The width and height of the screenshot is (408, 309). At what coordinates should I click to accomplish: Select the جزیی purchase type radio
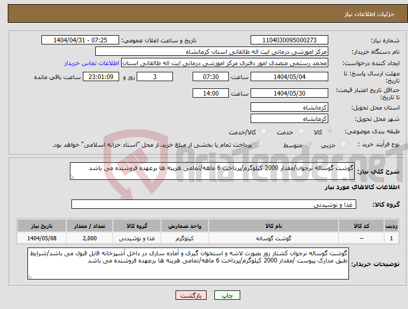click(x=343, y=144)
